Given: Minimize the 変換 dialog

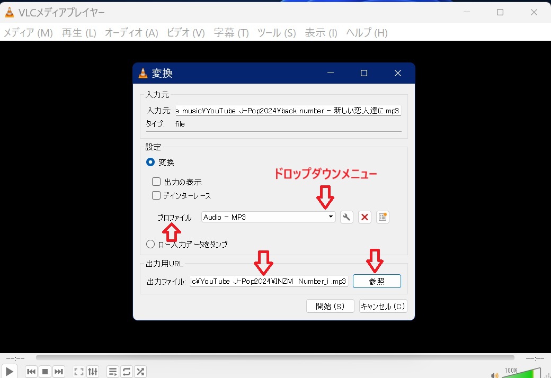Looking at the screenshot, I should (x=330, y=73).
